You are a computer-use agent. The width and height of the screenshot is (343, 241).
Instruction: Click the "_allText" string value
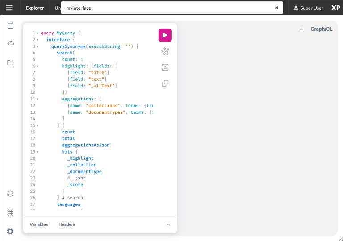pyautogui.click(x=102, y=86)
